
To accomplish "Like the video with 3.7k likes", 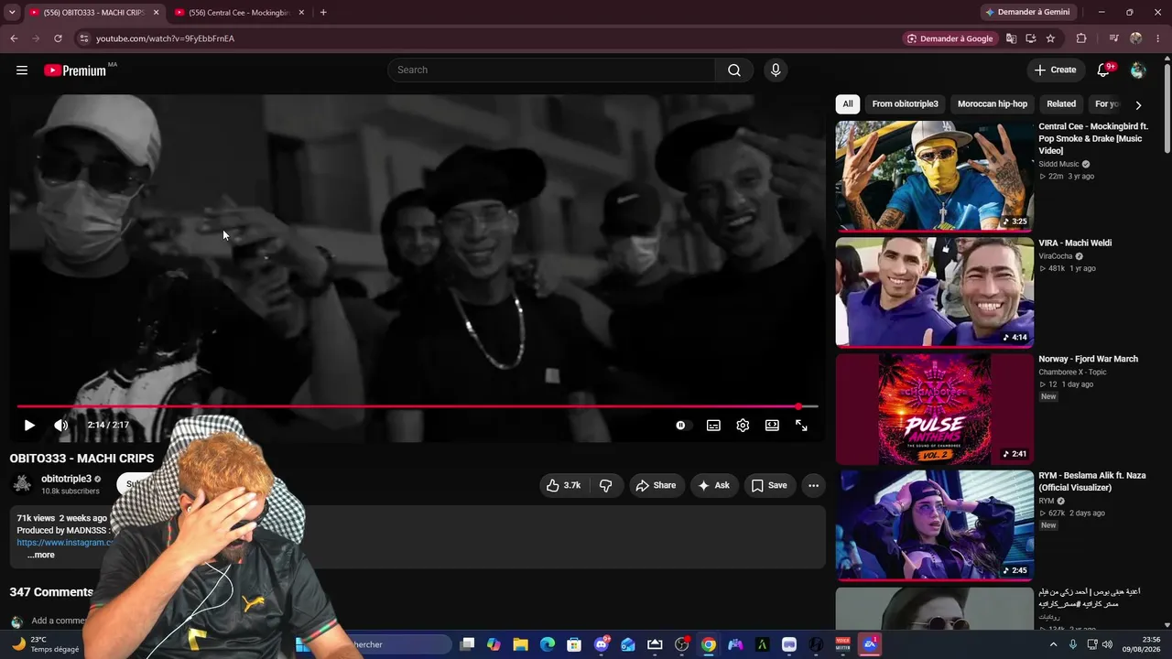I will pos(564,485).
